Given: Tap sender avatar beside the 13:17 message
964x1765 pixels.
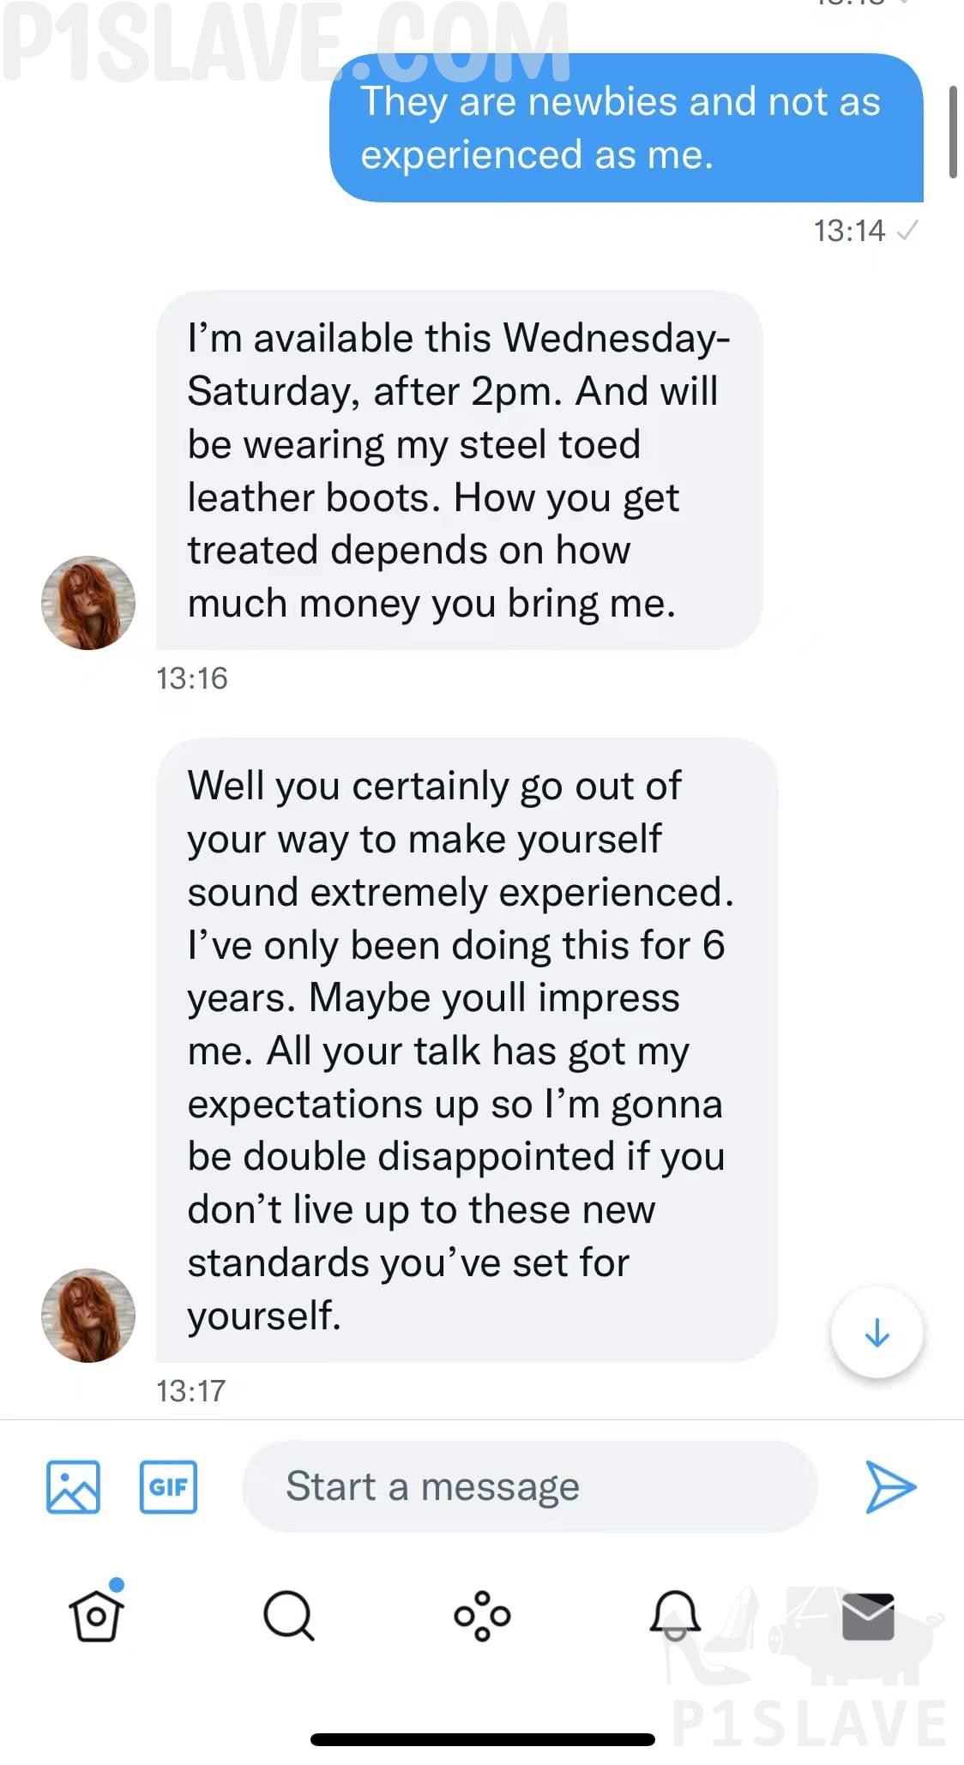Looking at the screenshot, I should pos(88,1315).
